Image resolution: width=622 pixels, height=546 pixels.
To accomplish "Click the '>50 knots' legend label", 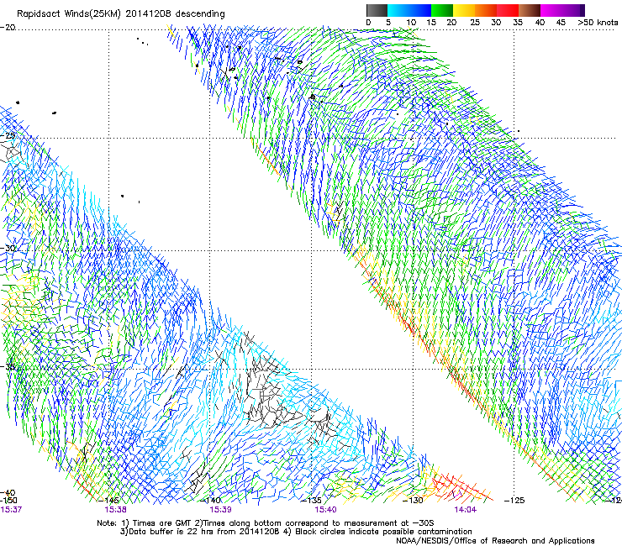I will click(598, 23).
